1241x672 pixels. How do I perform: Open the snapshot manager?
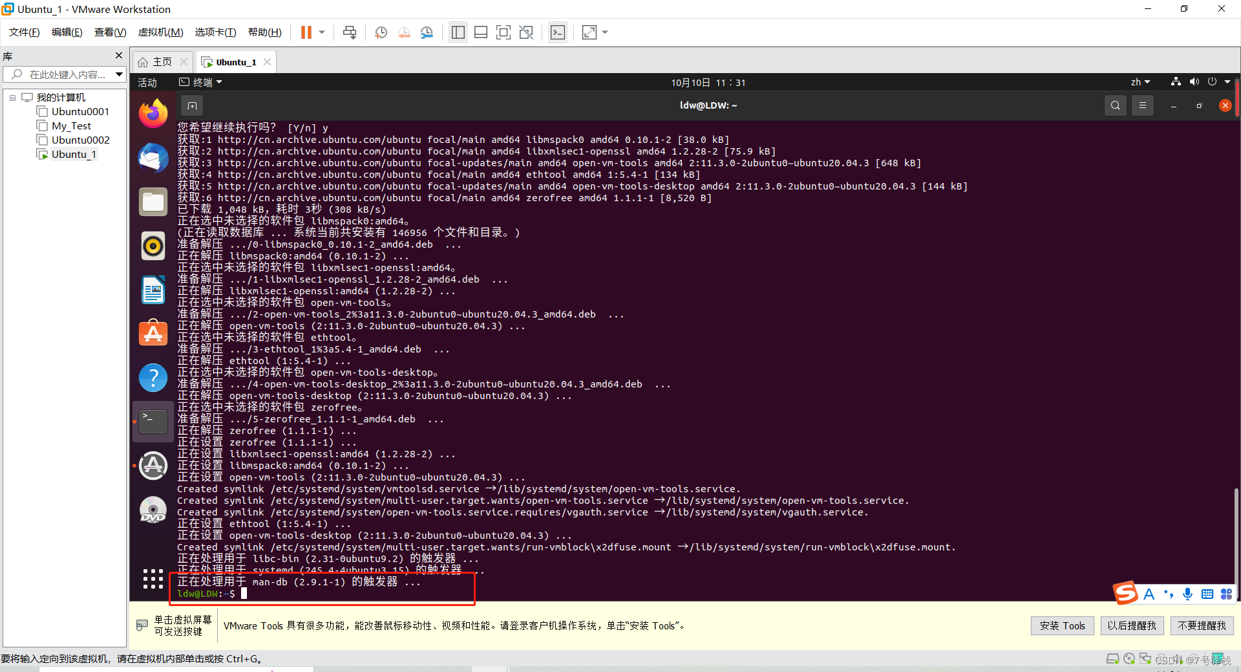[x=427, y=32]
